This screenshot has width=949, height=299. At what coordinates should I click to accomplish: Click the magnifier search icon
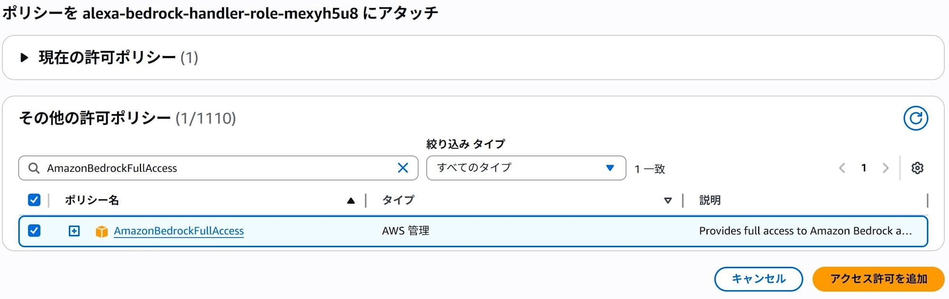tap(34, 168)
